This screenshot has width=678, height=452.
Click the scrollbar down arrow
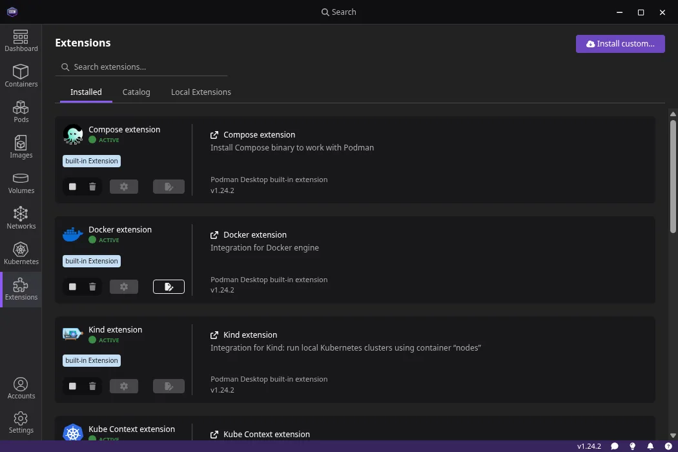pos(673,436)
